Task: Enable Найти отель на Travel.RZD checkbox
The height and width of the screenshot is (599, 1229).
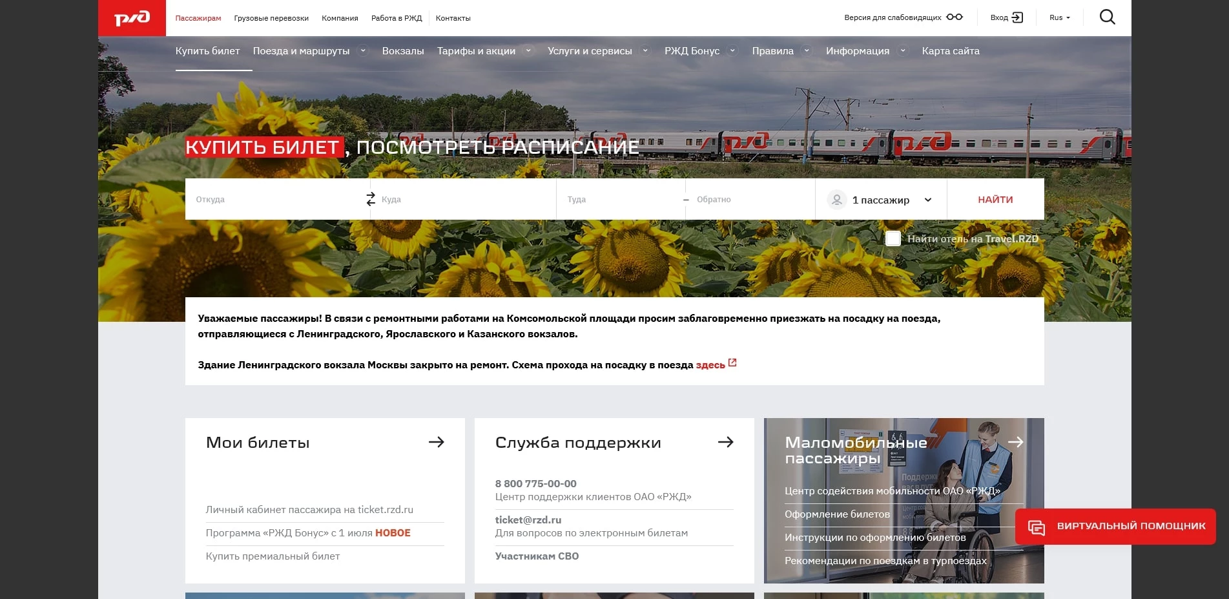Action: click(x=893, y=238)
